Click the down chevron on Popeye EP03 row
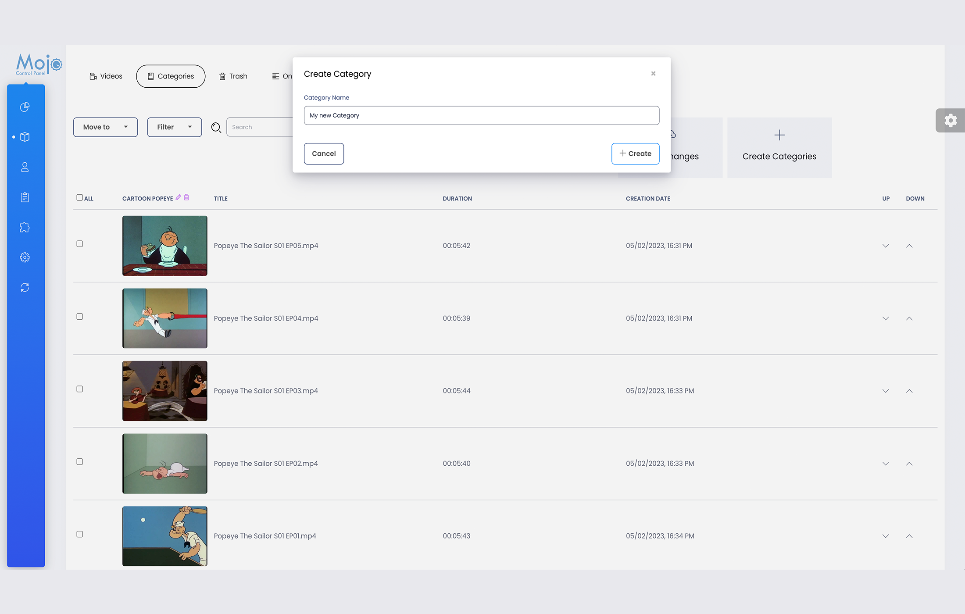The image size is (965, 614). 886,391
